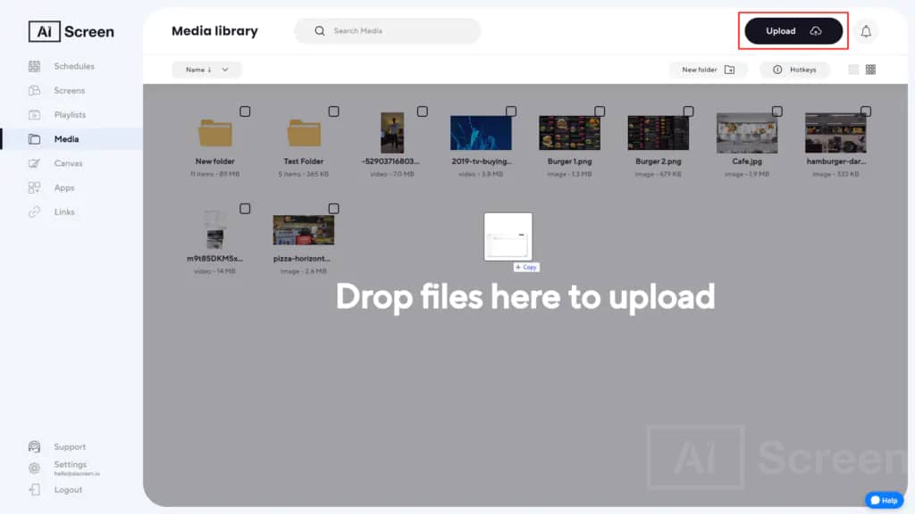Screen dimensions: 915x514
Task: Open the Name sort dropdown
Action: click(206, 70)
